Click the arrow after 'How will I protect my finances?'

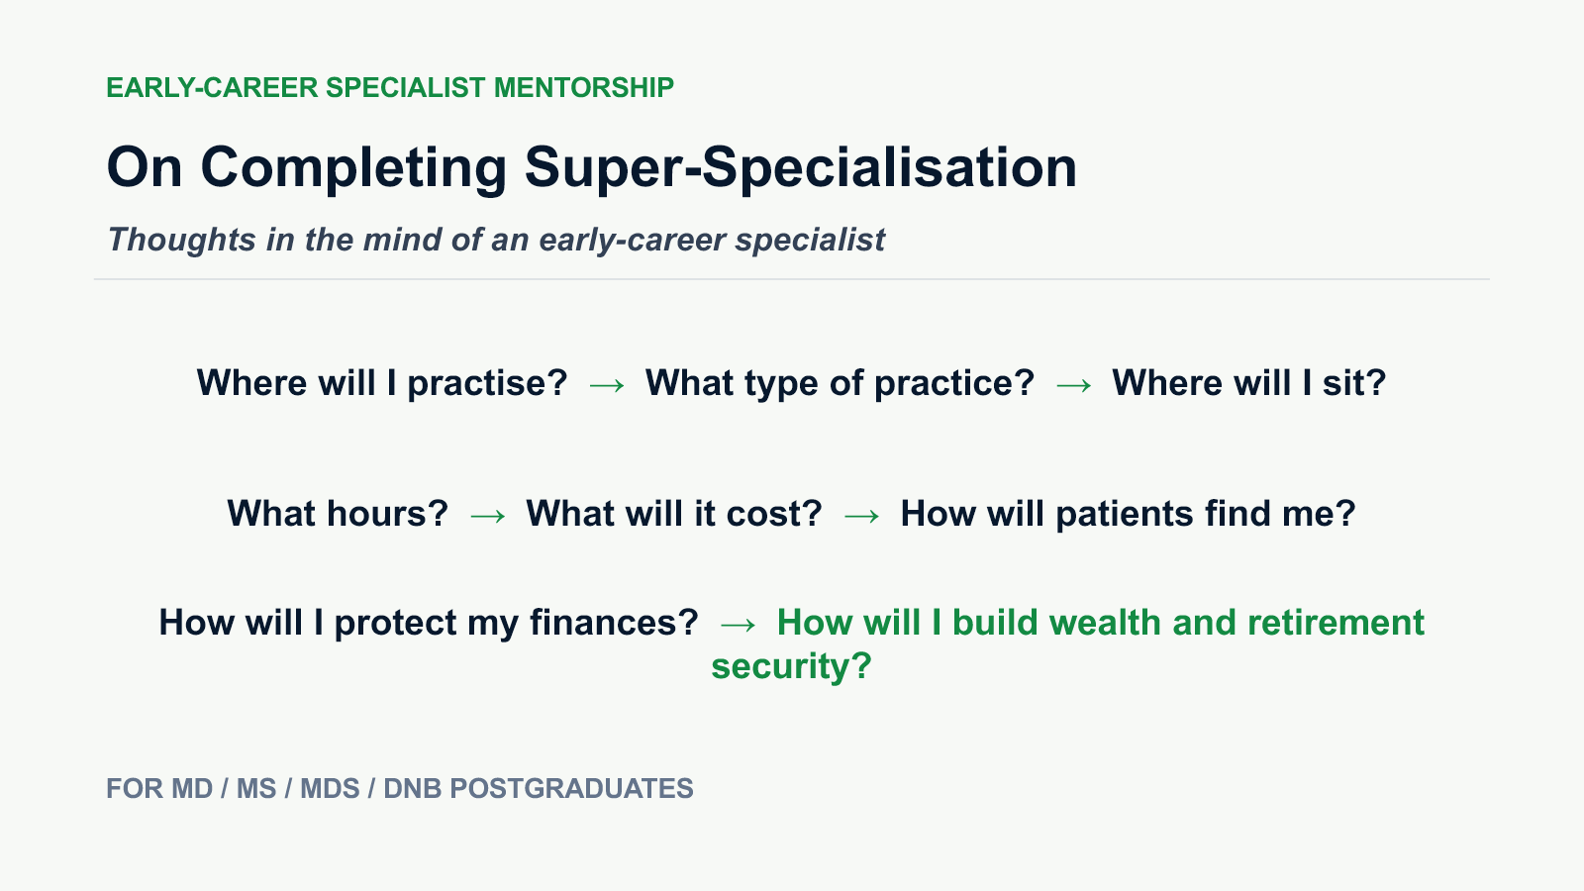click(738, 625)
